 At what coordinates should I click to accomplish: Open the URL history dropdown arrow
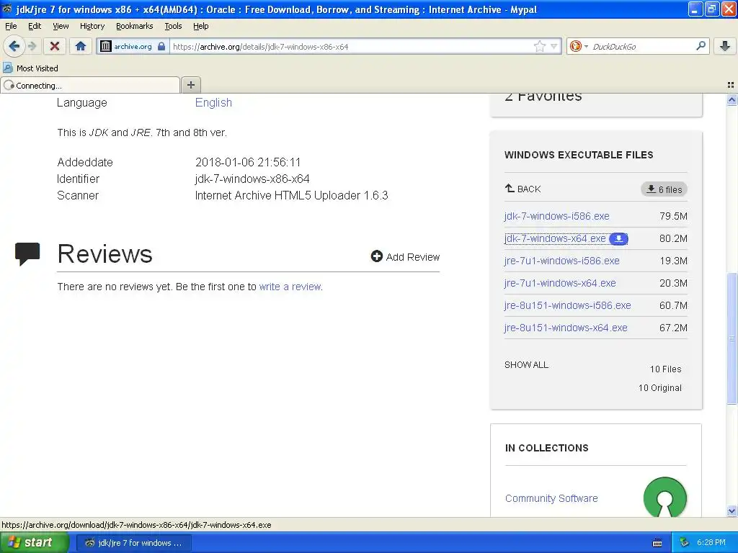554,46
